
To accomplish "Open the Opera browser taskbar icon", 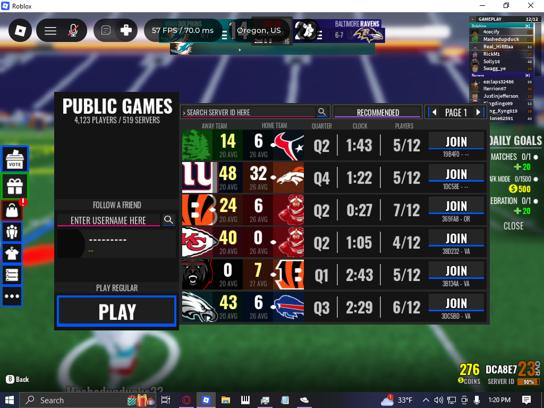I will click(x=186, y=400).
